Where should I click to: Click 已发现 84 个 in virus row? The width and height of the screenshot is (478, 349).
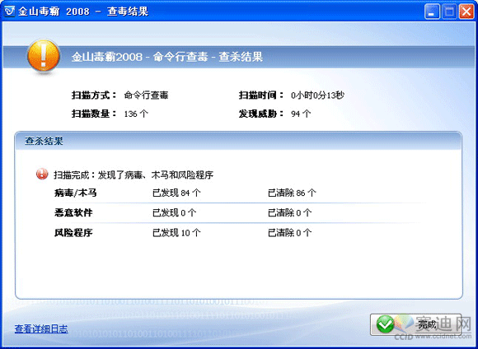[176, 193]
